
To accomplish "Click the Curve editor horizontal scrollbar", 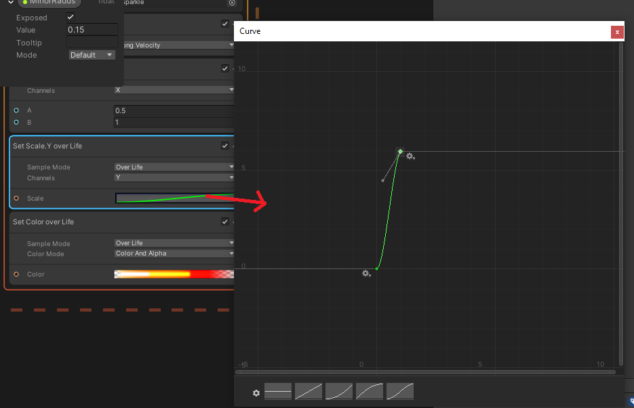I will point(425,372).
